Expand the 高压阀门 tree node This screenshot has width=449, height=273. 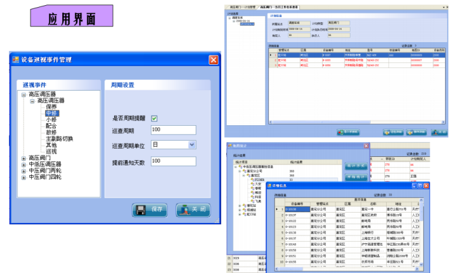click(24, 158)
